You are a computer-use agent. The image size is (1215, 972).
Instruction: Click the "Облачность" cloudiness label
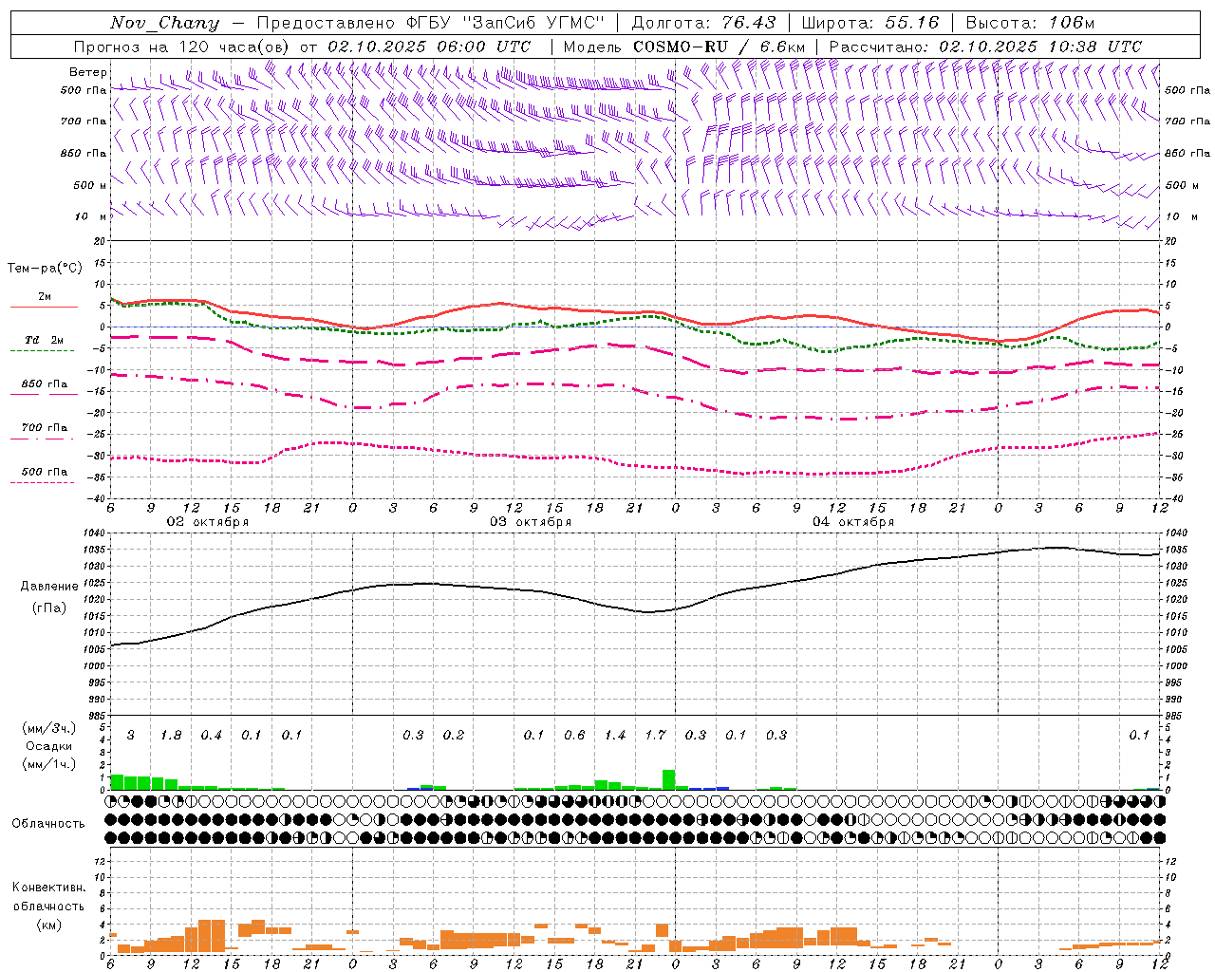pyautogui.click(x=48, y=824)
